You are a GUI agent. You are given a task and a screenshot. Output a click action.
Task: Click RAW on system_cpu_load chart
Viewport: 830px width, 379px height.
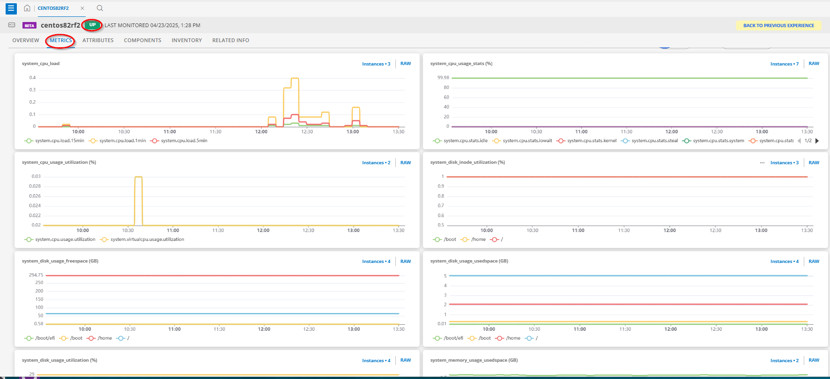click(406, 64)
